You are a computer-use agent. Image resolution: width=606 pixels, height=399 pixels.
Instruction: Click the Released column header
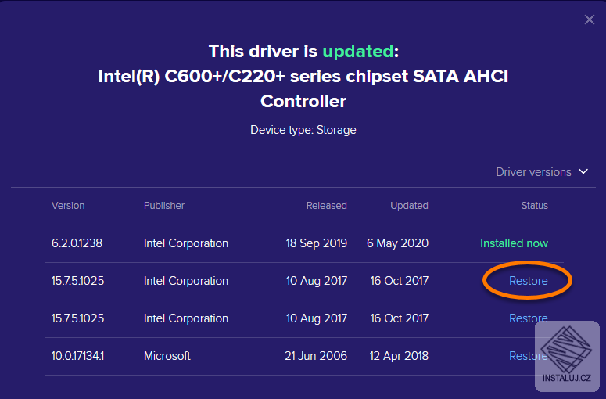(326, 206)
